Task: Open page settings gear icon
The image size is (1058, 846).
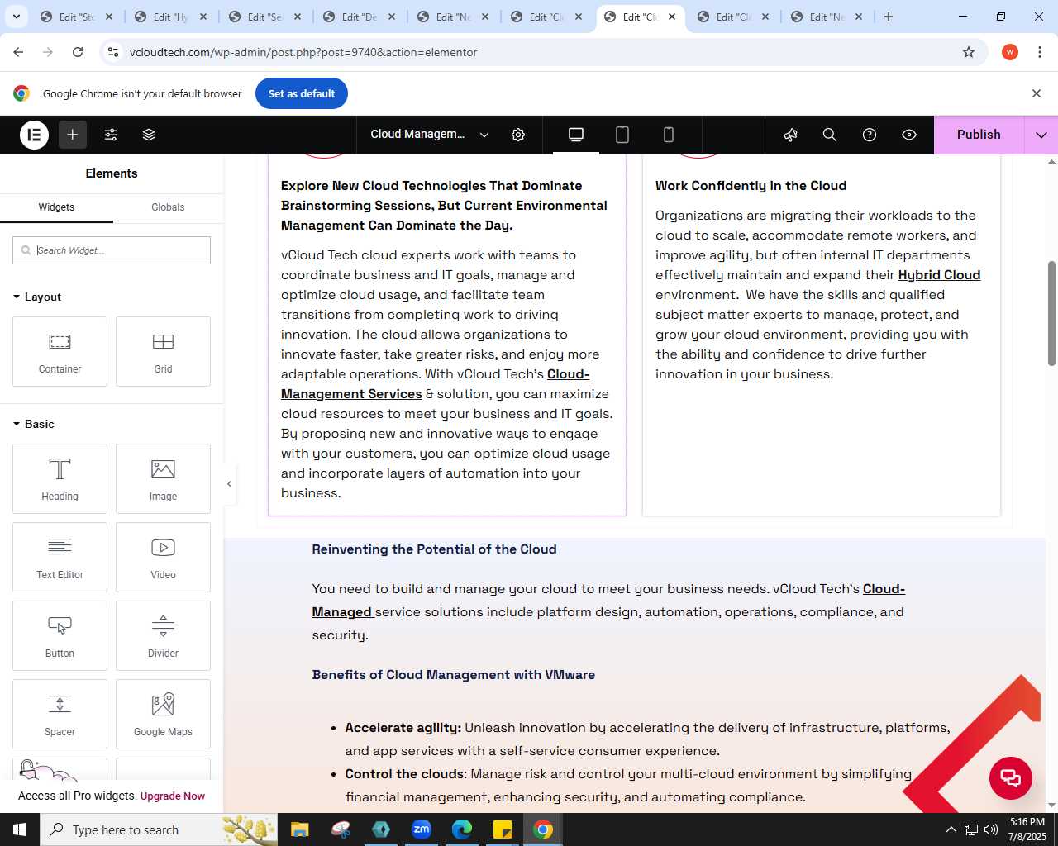Action: [x=518, y=135]
